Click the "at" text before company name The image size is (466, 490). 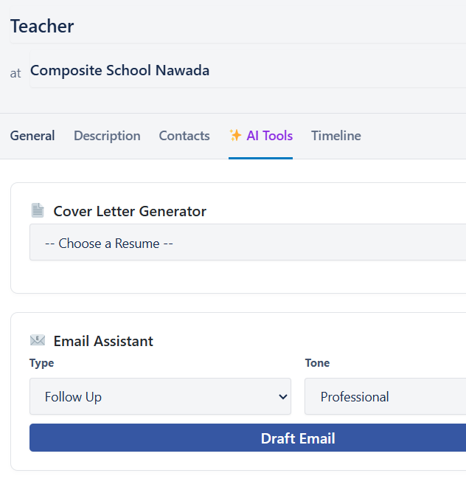15,73
